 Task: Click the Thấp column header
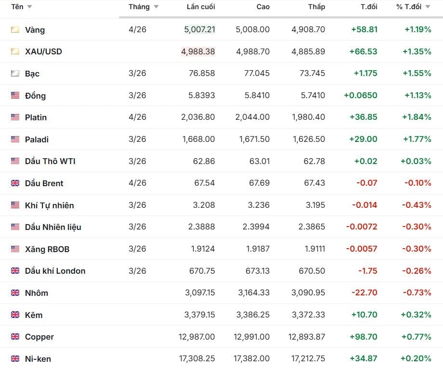[316, 7]
